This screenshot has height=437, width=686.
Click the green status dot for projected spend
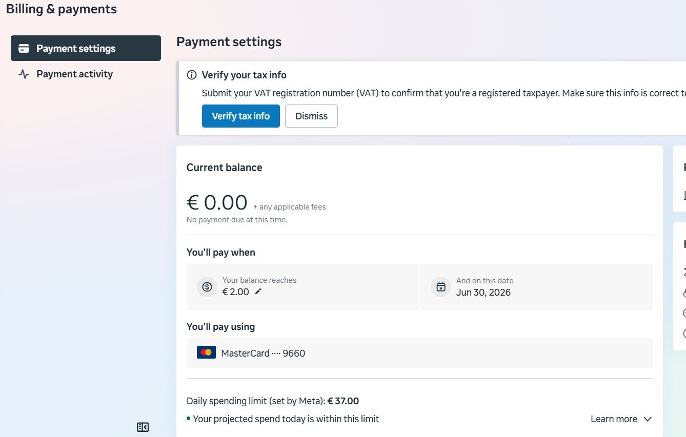tap(189, 419)
